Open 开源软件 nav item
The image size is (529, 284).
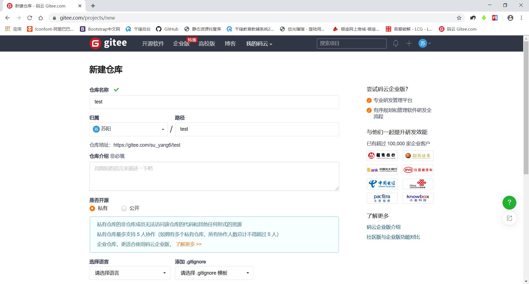pyautogui.click(x=153, y=44)
